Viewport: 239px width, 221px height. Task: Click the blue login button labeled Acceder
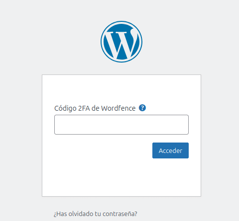170,150
